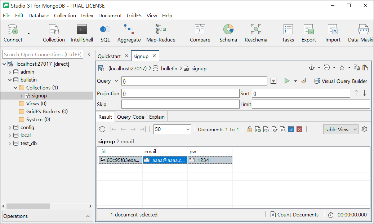This screenshot has width=374, height=224.
Task: Toggle the read-only lock icon
Action: 249,129
